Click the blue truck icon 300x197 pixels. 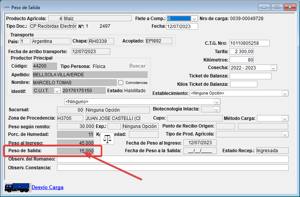tap(17, 187)
